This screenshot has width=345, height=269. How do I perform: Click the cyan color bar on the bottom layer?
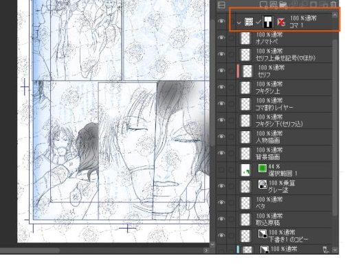238,249
